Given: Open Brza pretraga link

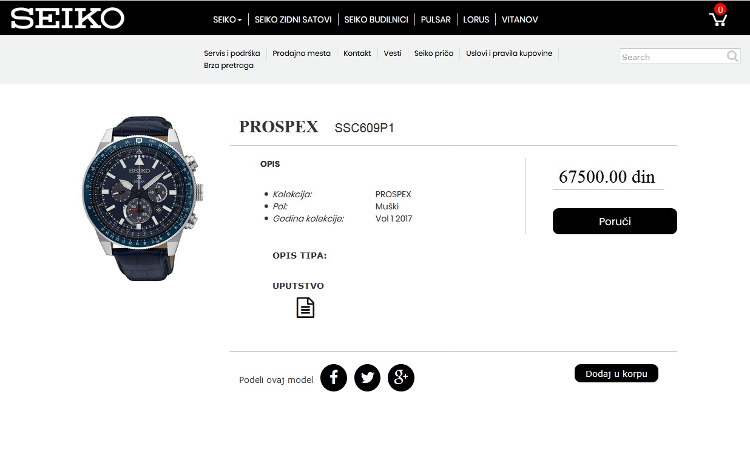Looking at the screenshot, I should pyautogui.click(x=229, y=66).
